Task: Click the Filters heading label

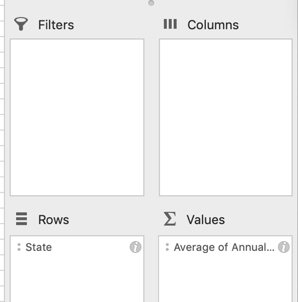Action: click(x=56, y=25)
